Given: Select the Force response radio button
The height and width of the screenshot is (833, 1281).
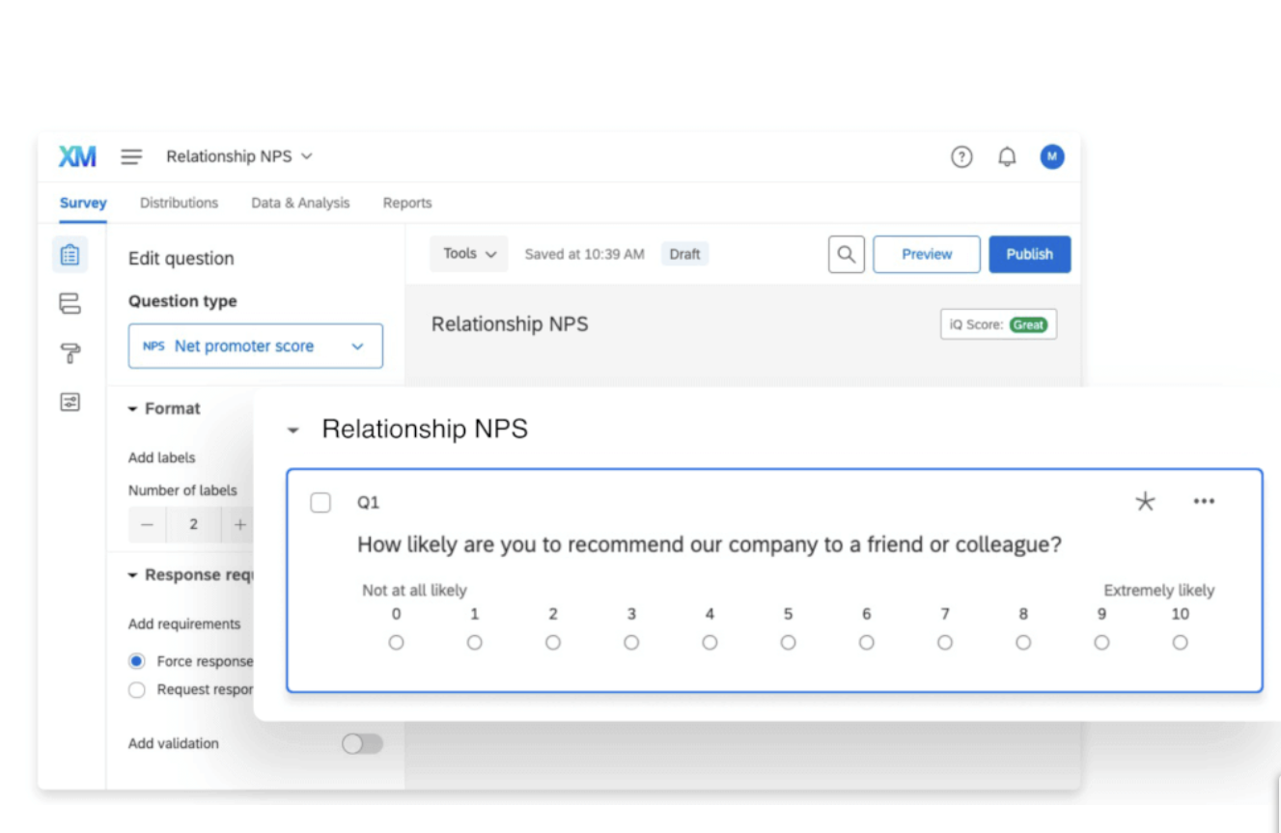Looking at the screenshot, I should [136, 661].
